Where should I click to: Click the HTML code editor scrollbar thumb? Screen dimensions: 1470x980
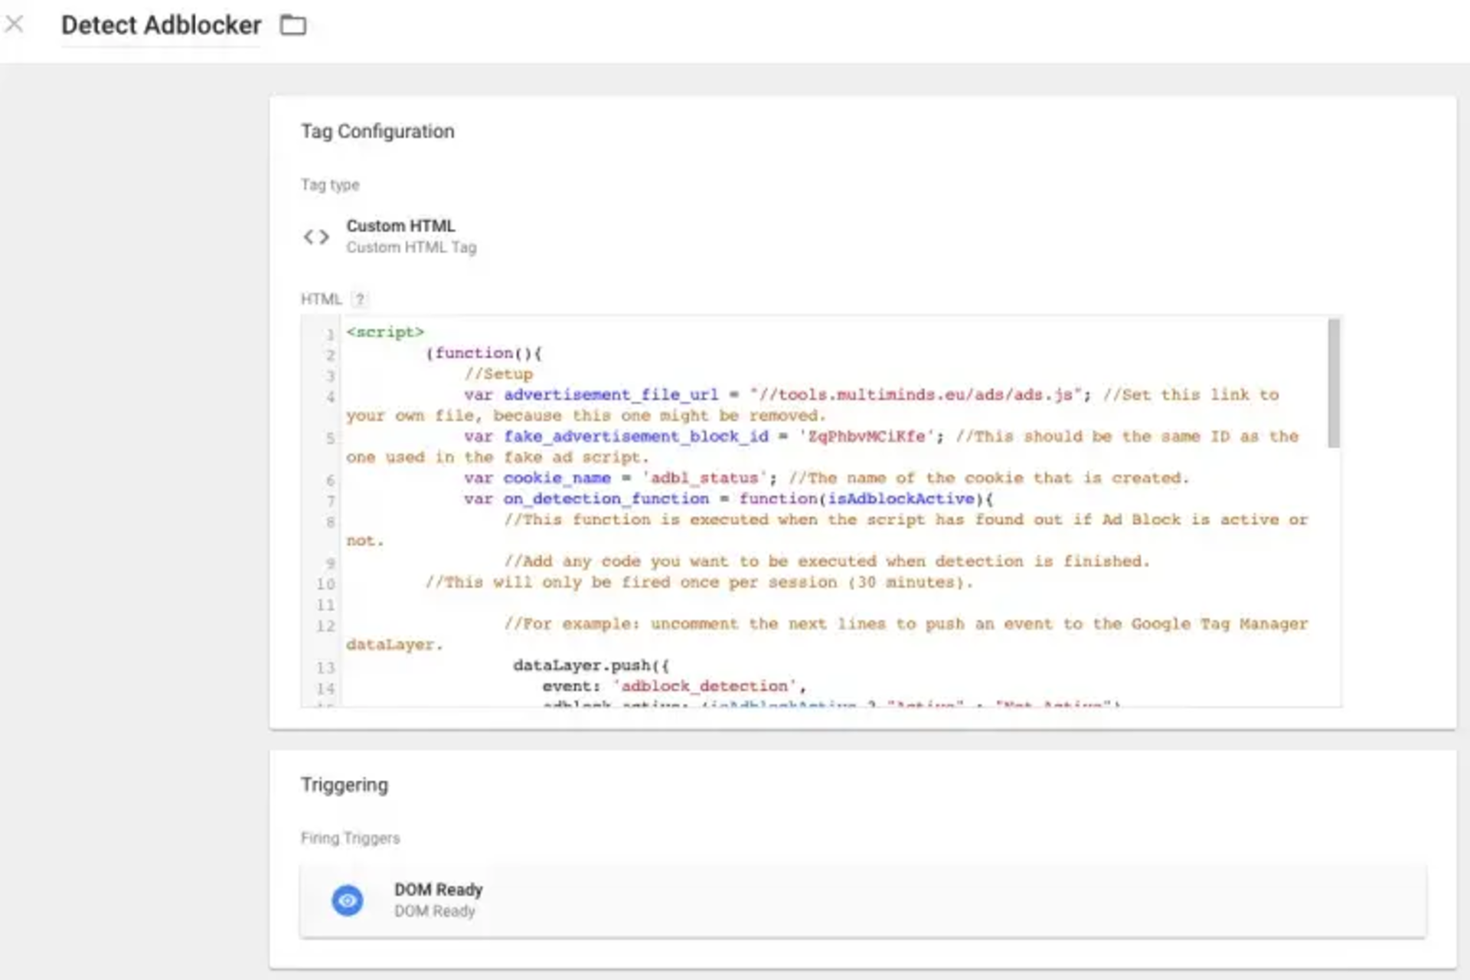click(x=1333, y=383)
